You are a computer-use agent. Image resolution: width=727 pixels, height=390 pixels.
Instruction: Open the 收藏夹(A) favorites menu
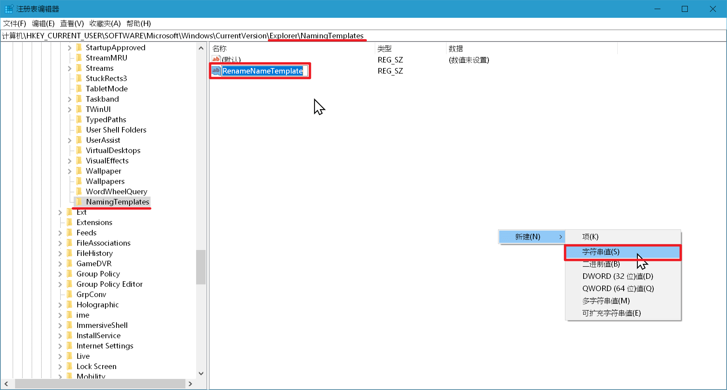coord(105,24)
